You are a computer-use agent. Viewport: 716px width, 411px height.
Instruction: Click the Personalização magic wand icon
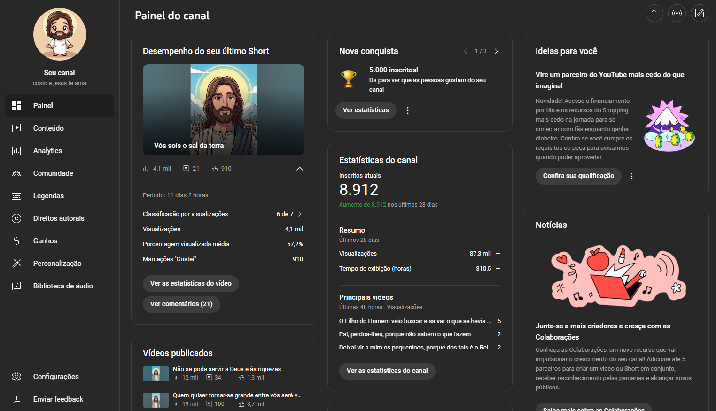(x=16, y=264)
